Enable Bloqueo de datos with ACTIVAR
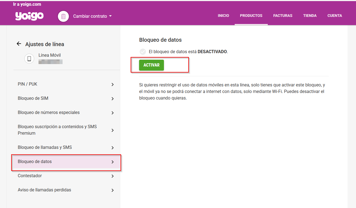 (x=152, y=65)
